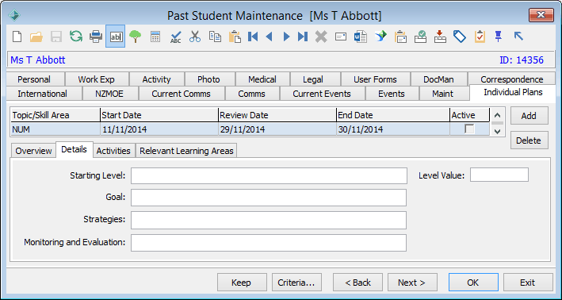562x300 pixels.
Task: Click the envelope card icon
Action: [341, 37]
